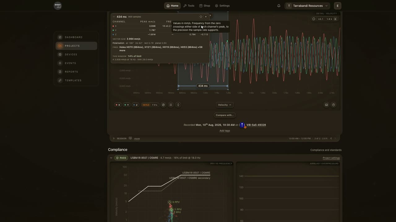Click the keyboard shortcuts icon below the chart
Screen dimensions: 396x222
pos(326,105)
